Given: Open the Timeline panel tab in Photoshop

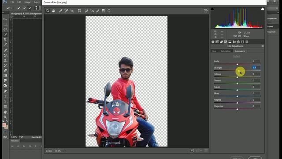Looking at the screenshot, I should (x=15, y=141).
